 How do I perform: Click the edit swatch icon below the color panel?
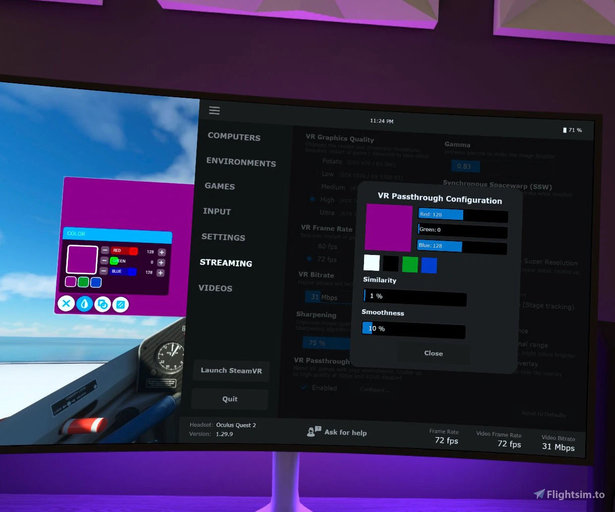120,304
